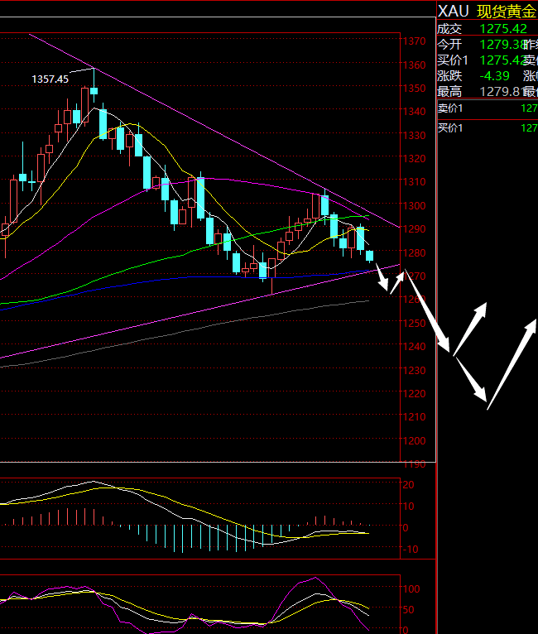This screenshot has height=634, width=538.
Task: Click the 1220 price axis label
Action: point(415,393)
